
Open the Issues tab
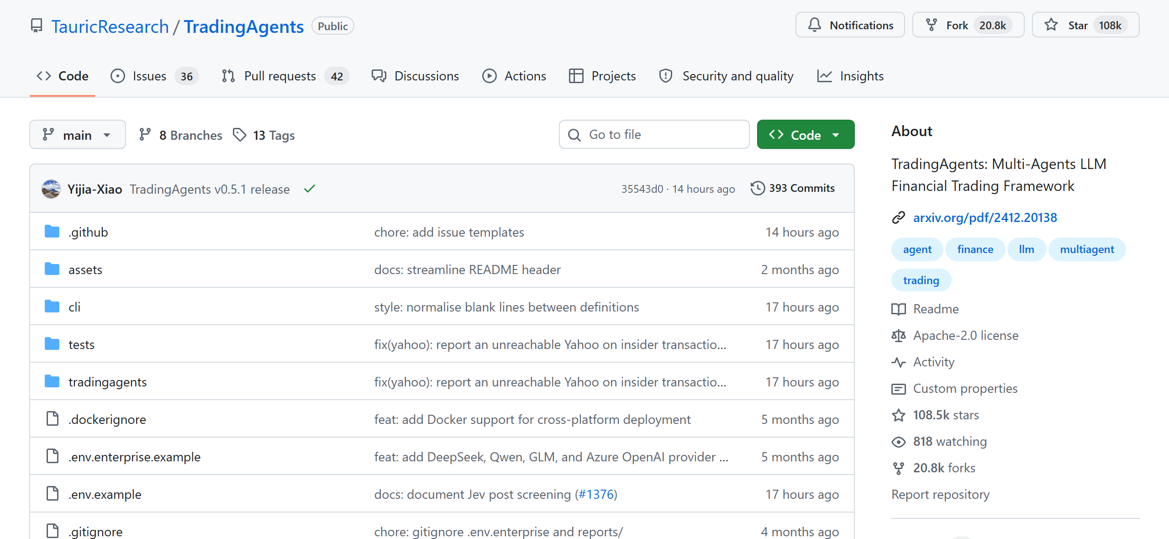click(x=154, y=76)
